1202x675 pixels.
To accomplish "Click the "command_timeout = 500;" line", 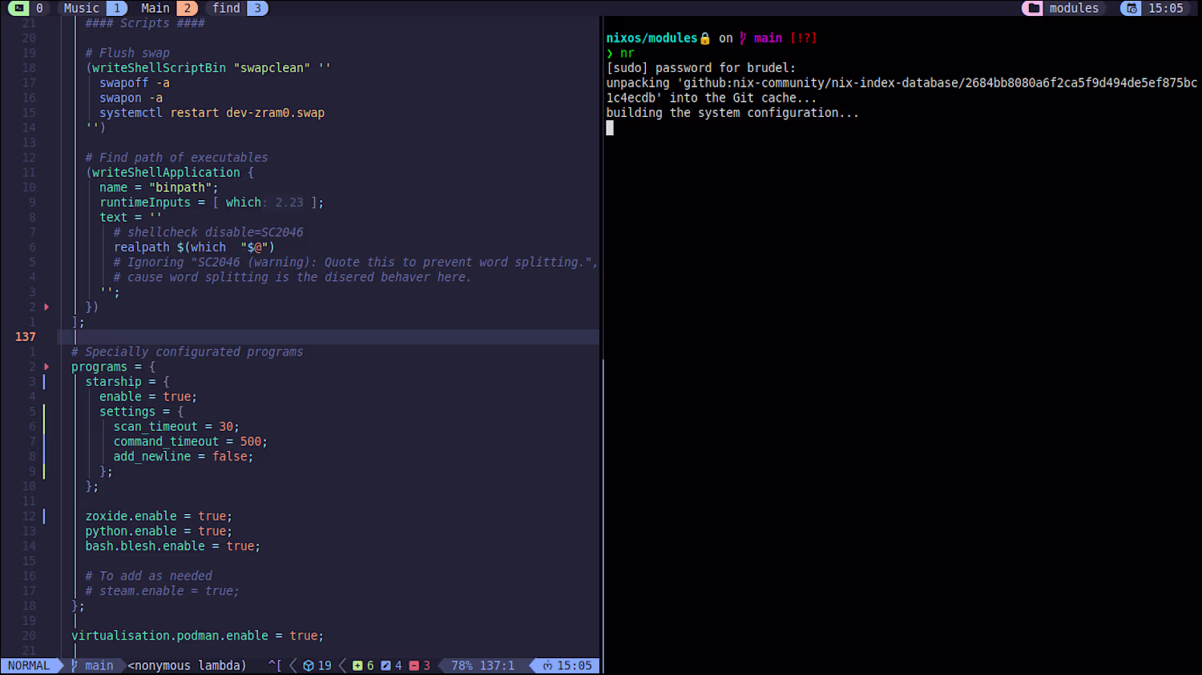I will tap(191, 442).
